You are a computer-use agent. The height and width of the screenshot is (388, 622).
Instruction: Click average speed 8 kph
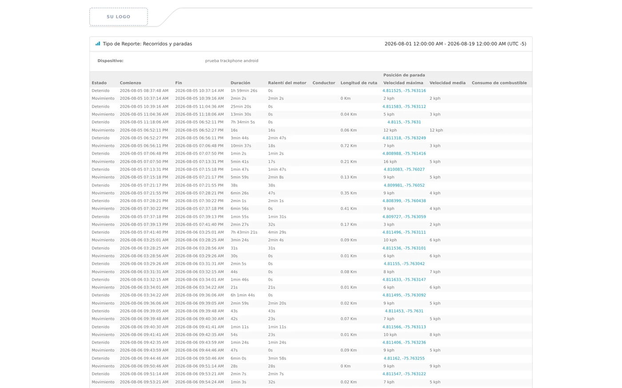pos(435,335)
